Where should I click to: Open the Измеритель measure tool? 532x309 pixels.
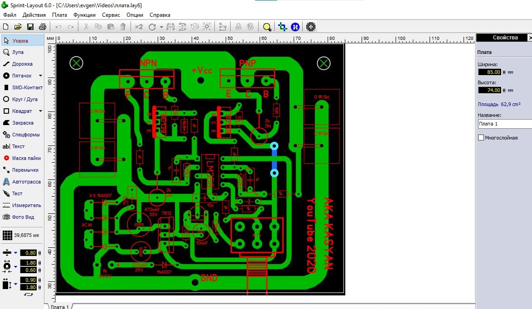[23, 205]
